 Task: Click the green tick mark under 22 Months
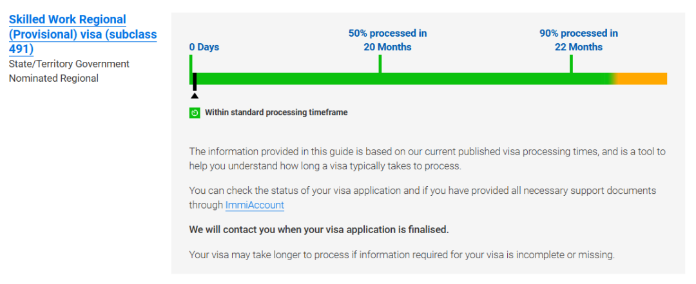pyautogui.click(x=571, y=64)
